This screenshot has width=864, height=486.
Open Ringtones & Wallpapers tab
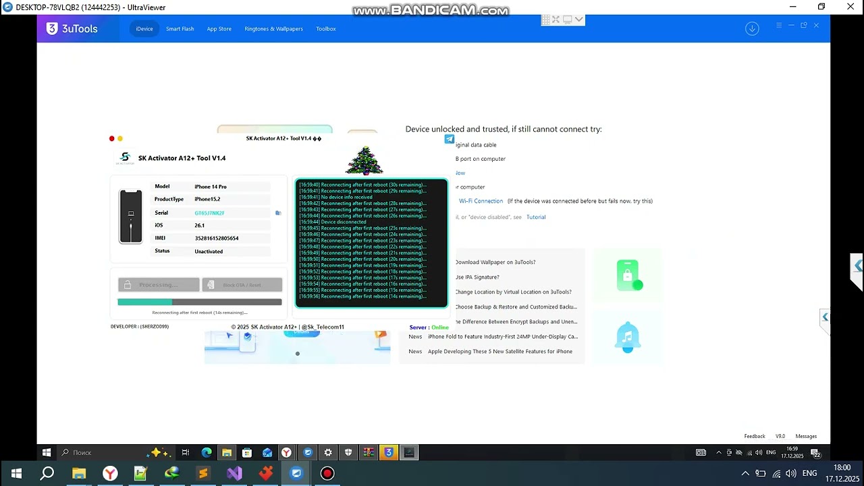pyautogui.click(x=274, y=29)
